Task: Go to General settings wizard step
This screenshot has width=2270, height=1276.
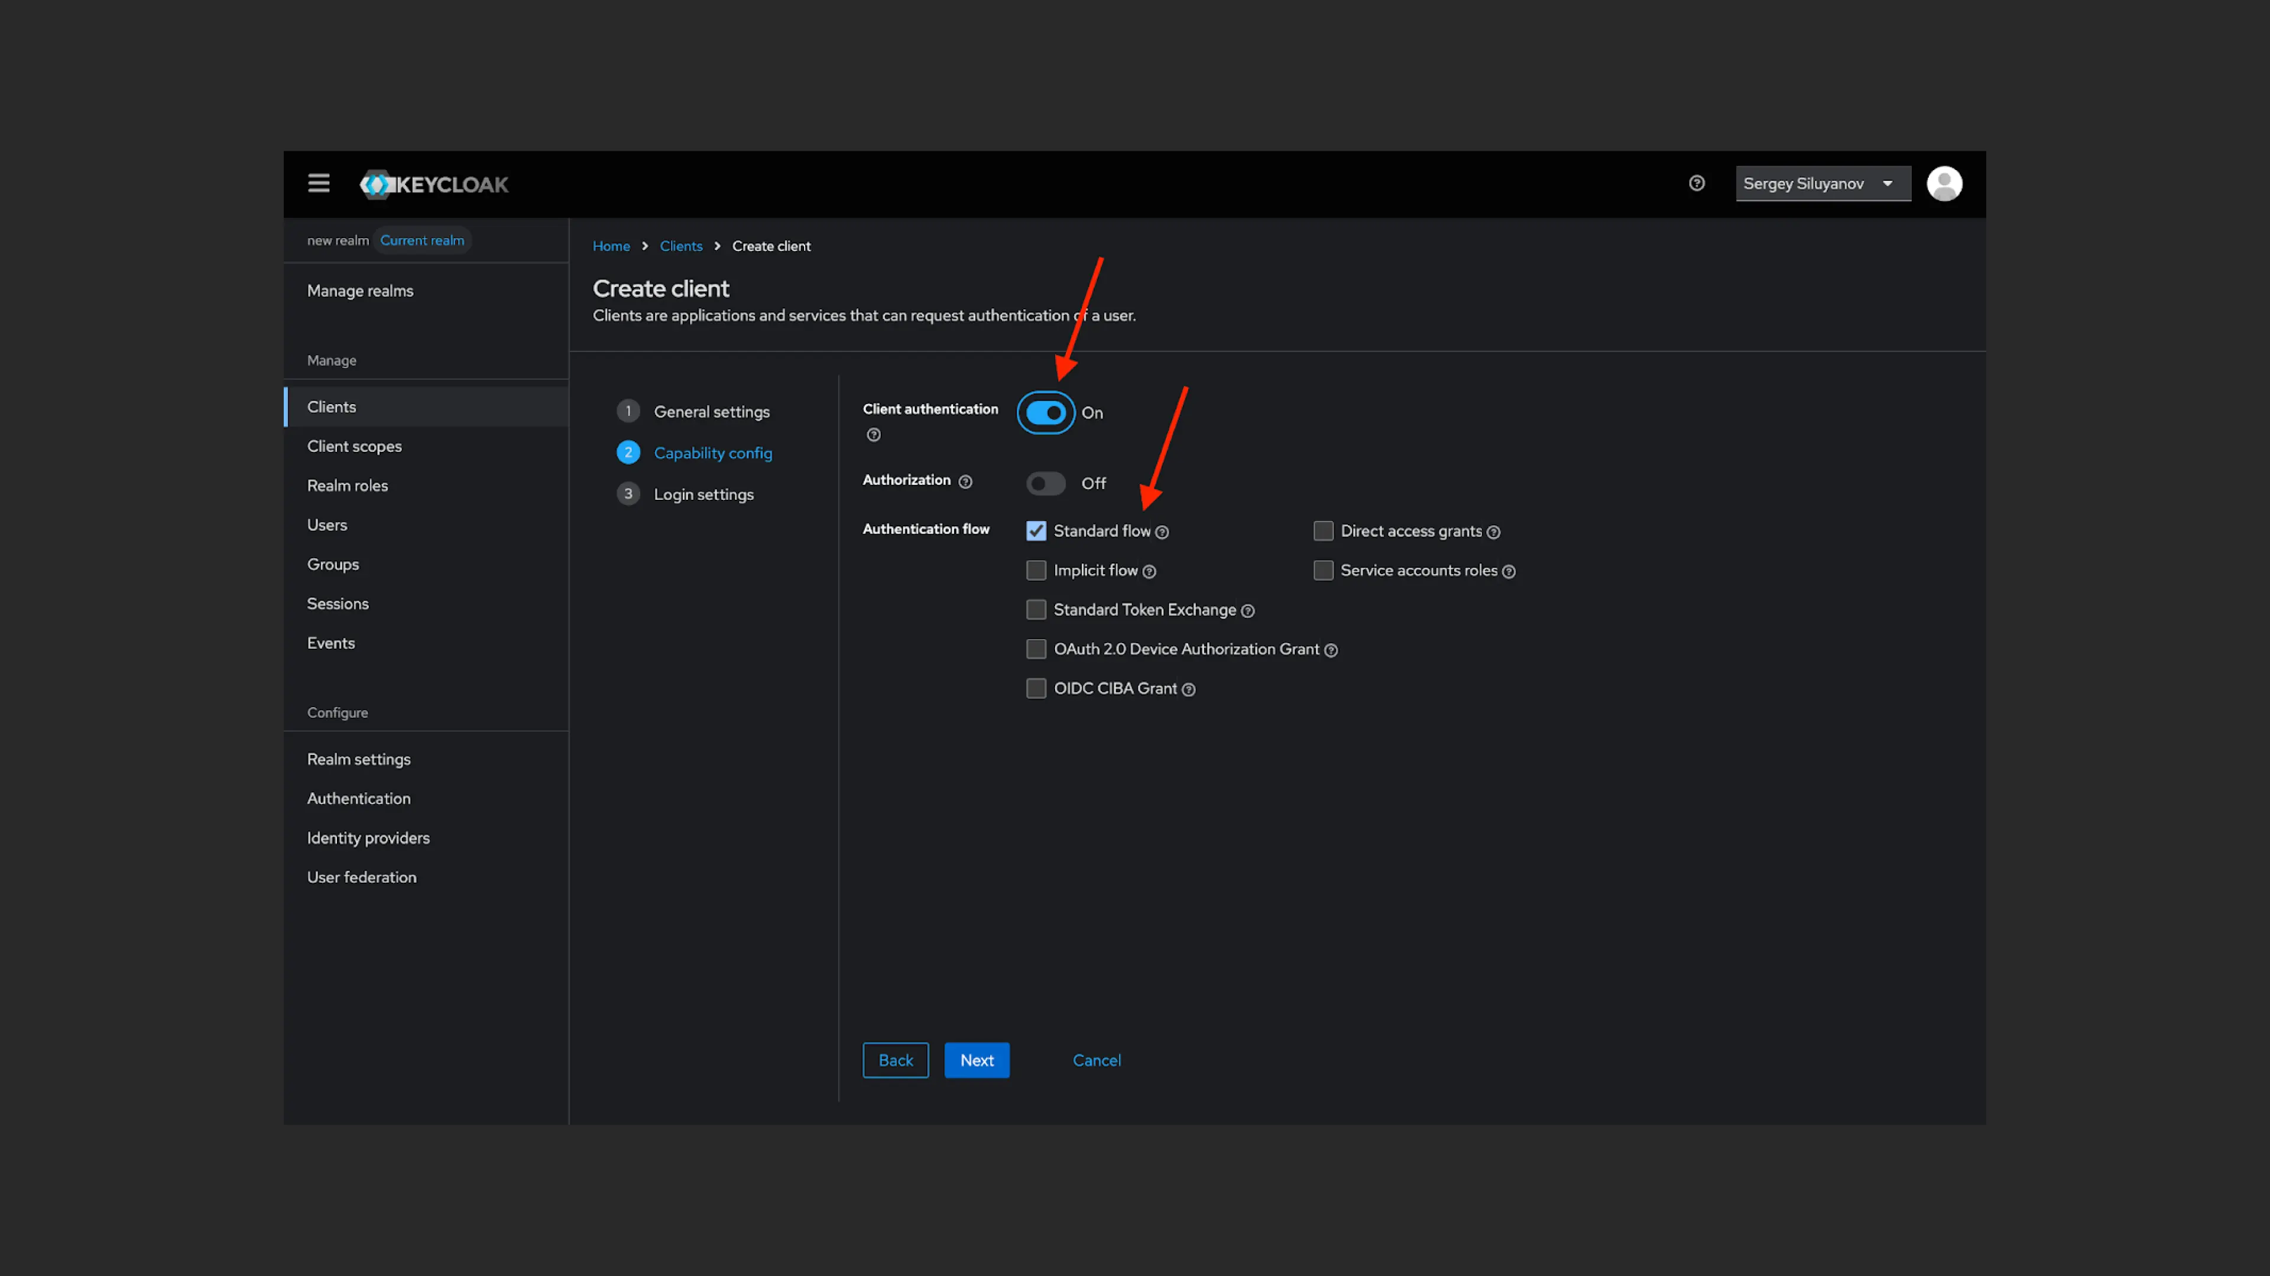Action: tap(711, 411)
